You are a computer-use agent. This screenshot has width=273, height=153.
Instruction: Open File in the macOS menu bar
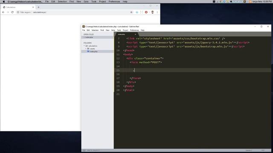coord(47,2)
